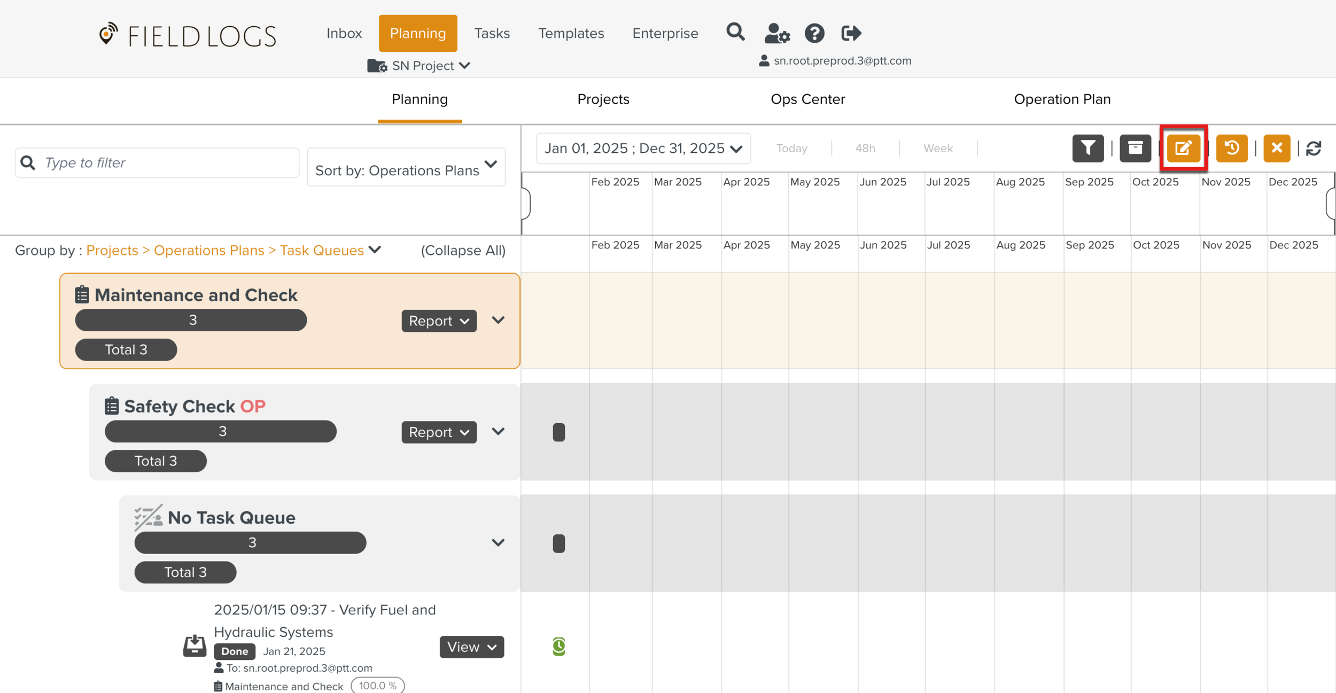The width and height of the screenshot is (1336, 693).
Task: Click the archive box toolbar button
Action: tap(1135, 148)
